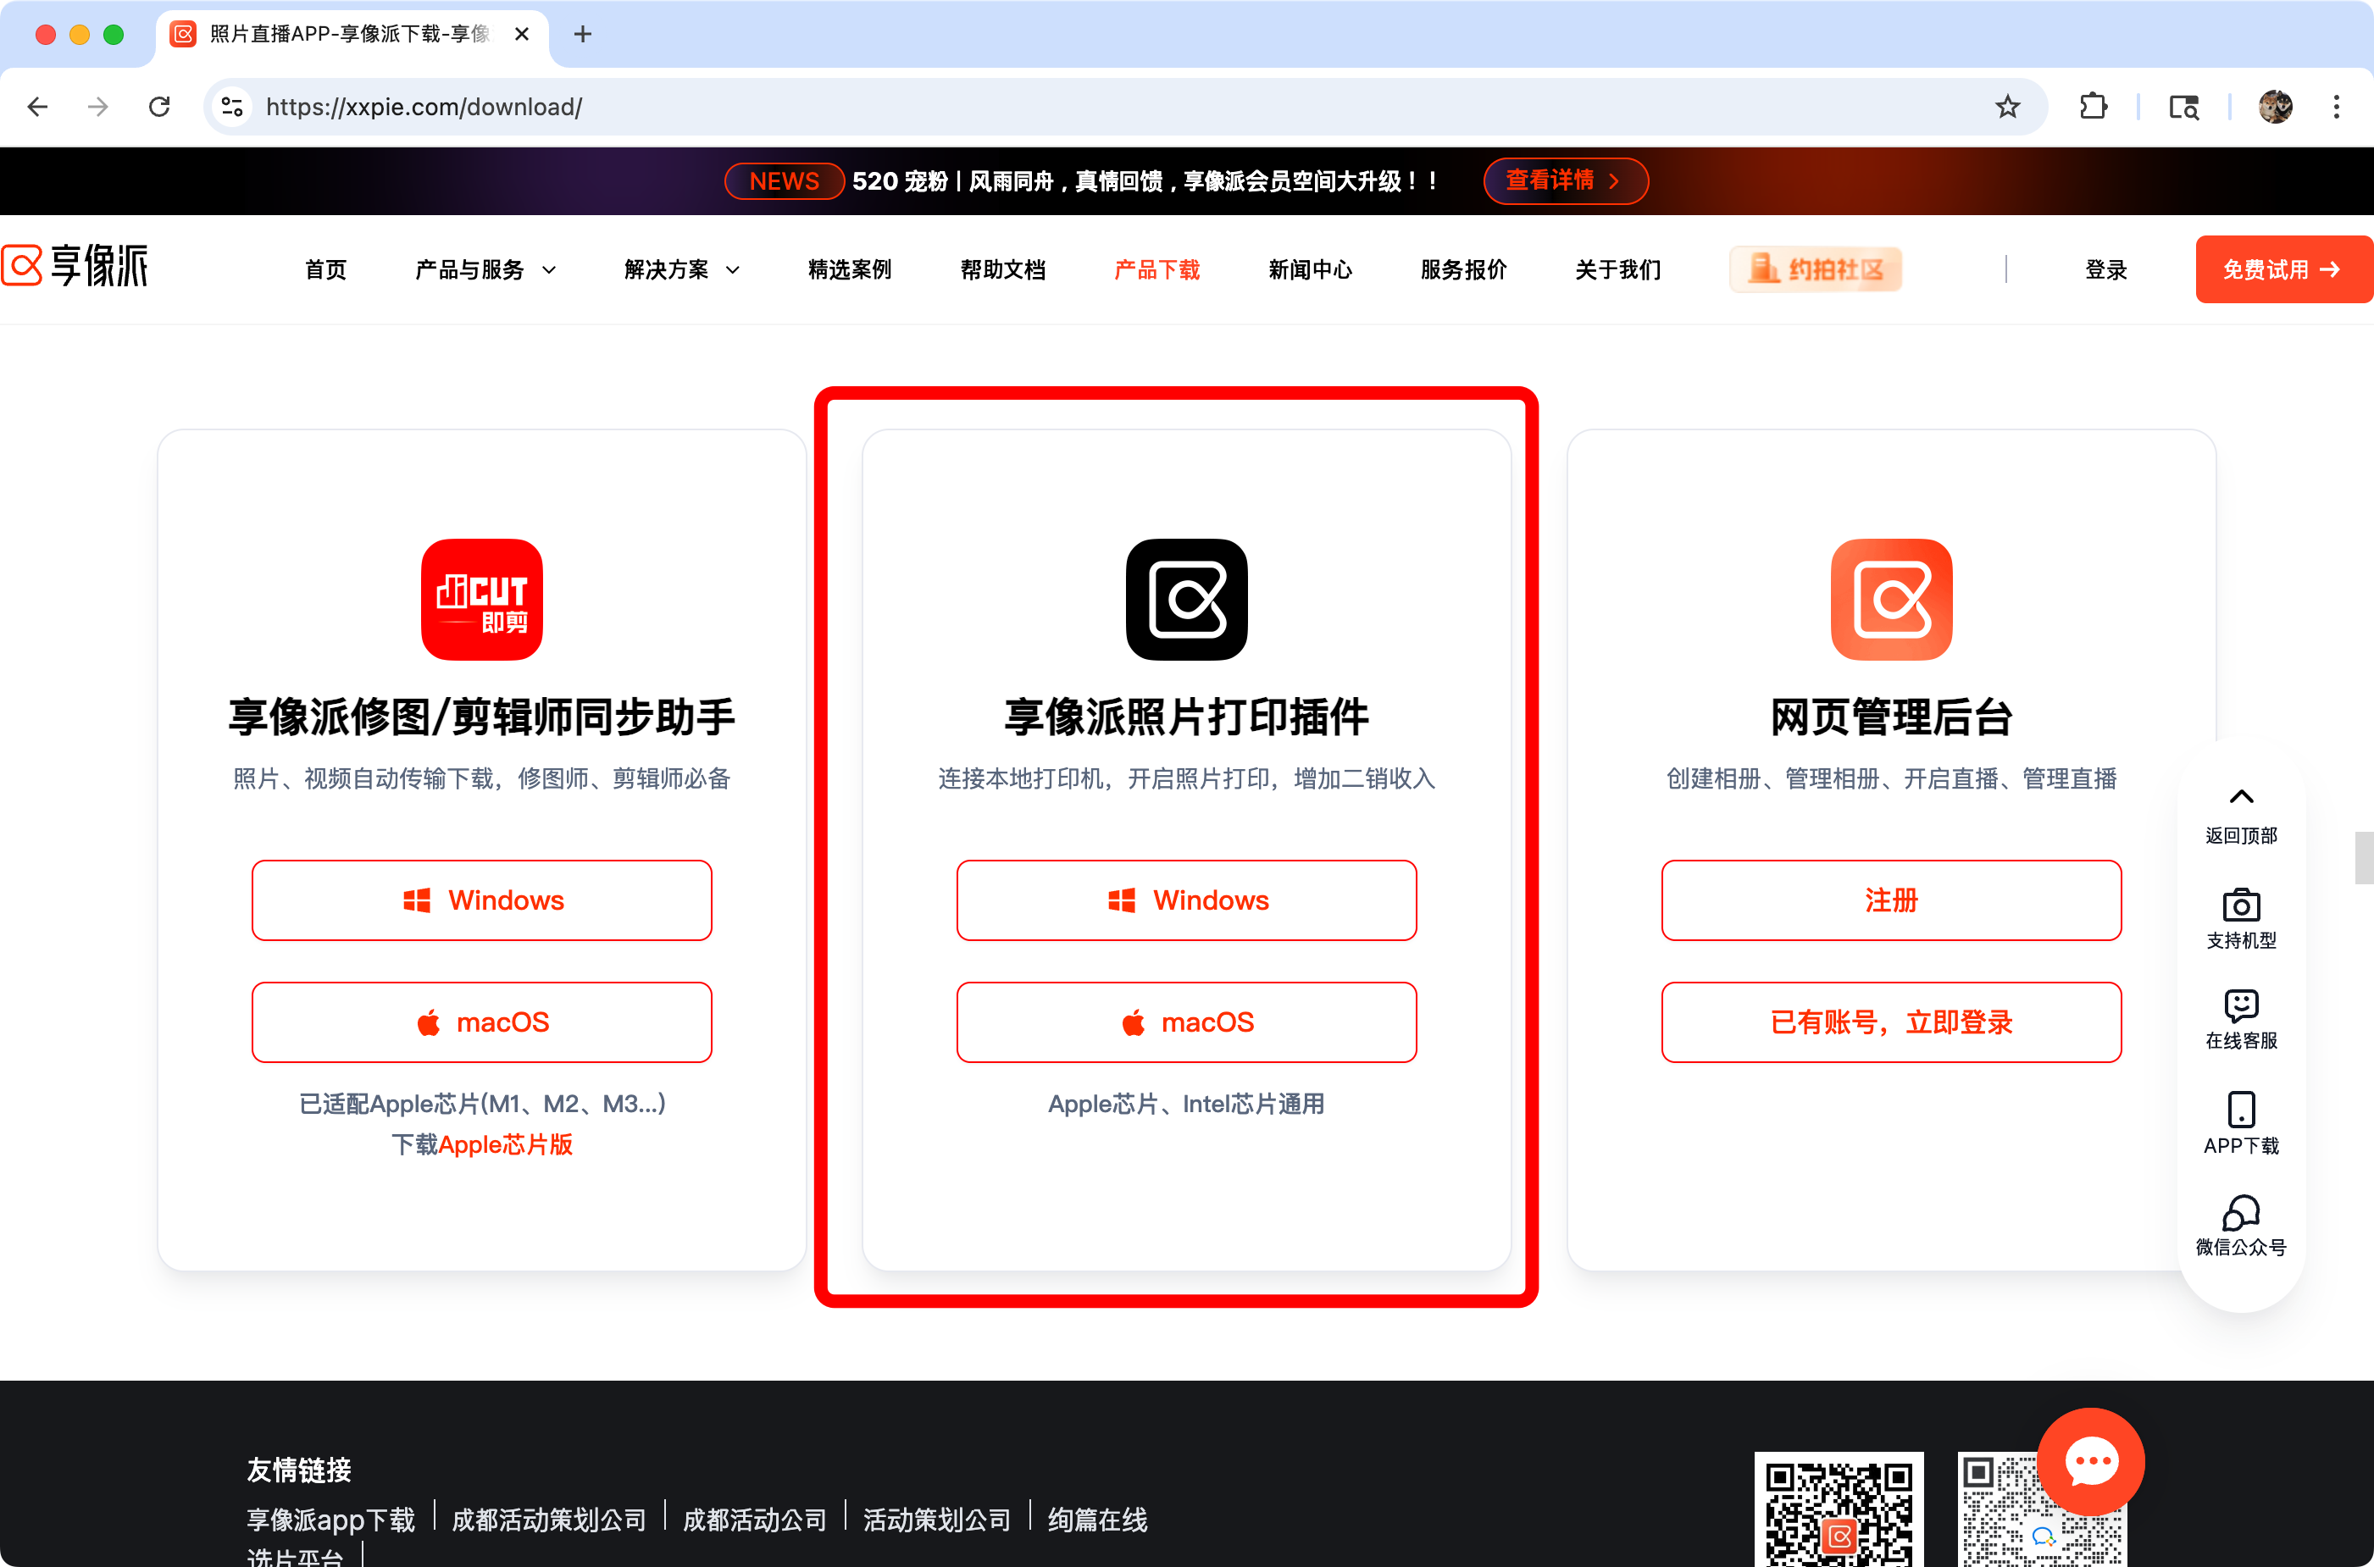Screen dimensions: 2374x1567
Task: Click 已有账号，立即登录 button
Action: (1891, 1022)
